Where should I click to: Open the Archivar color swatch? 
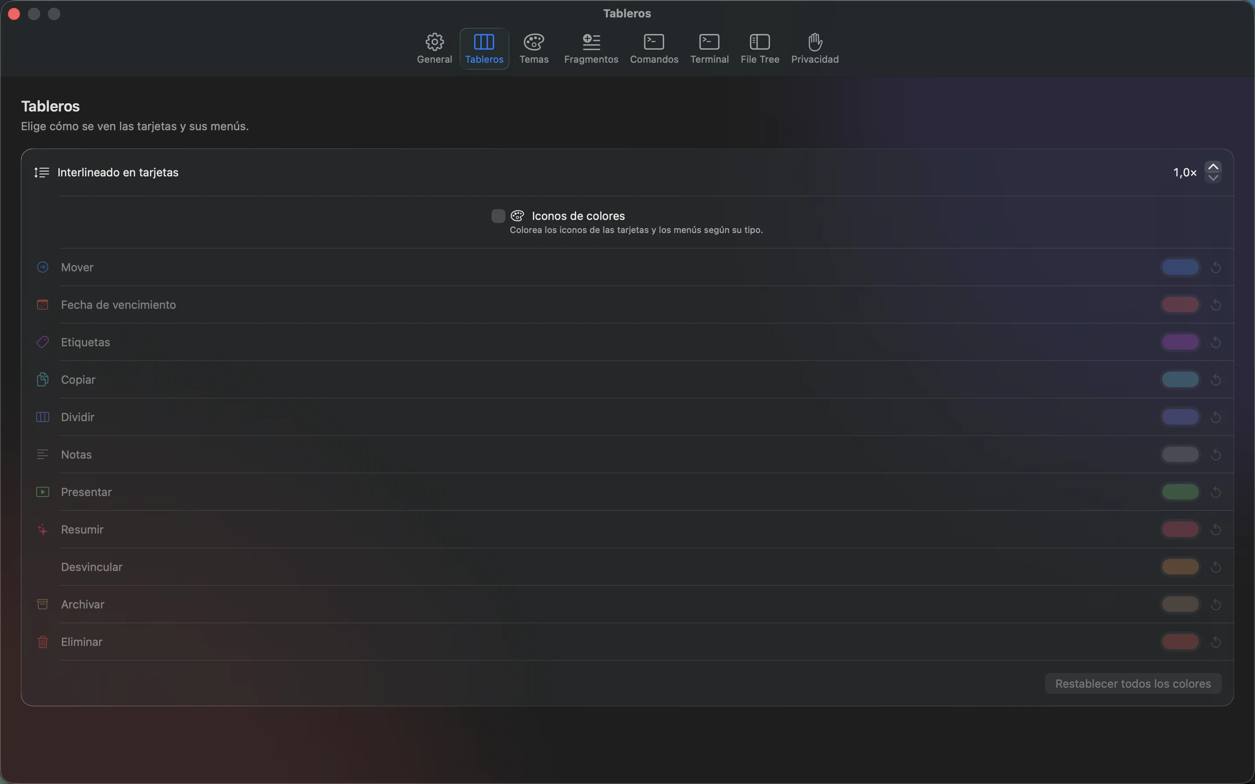tap(1180, 604)
